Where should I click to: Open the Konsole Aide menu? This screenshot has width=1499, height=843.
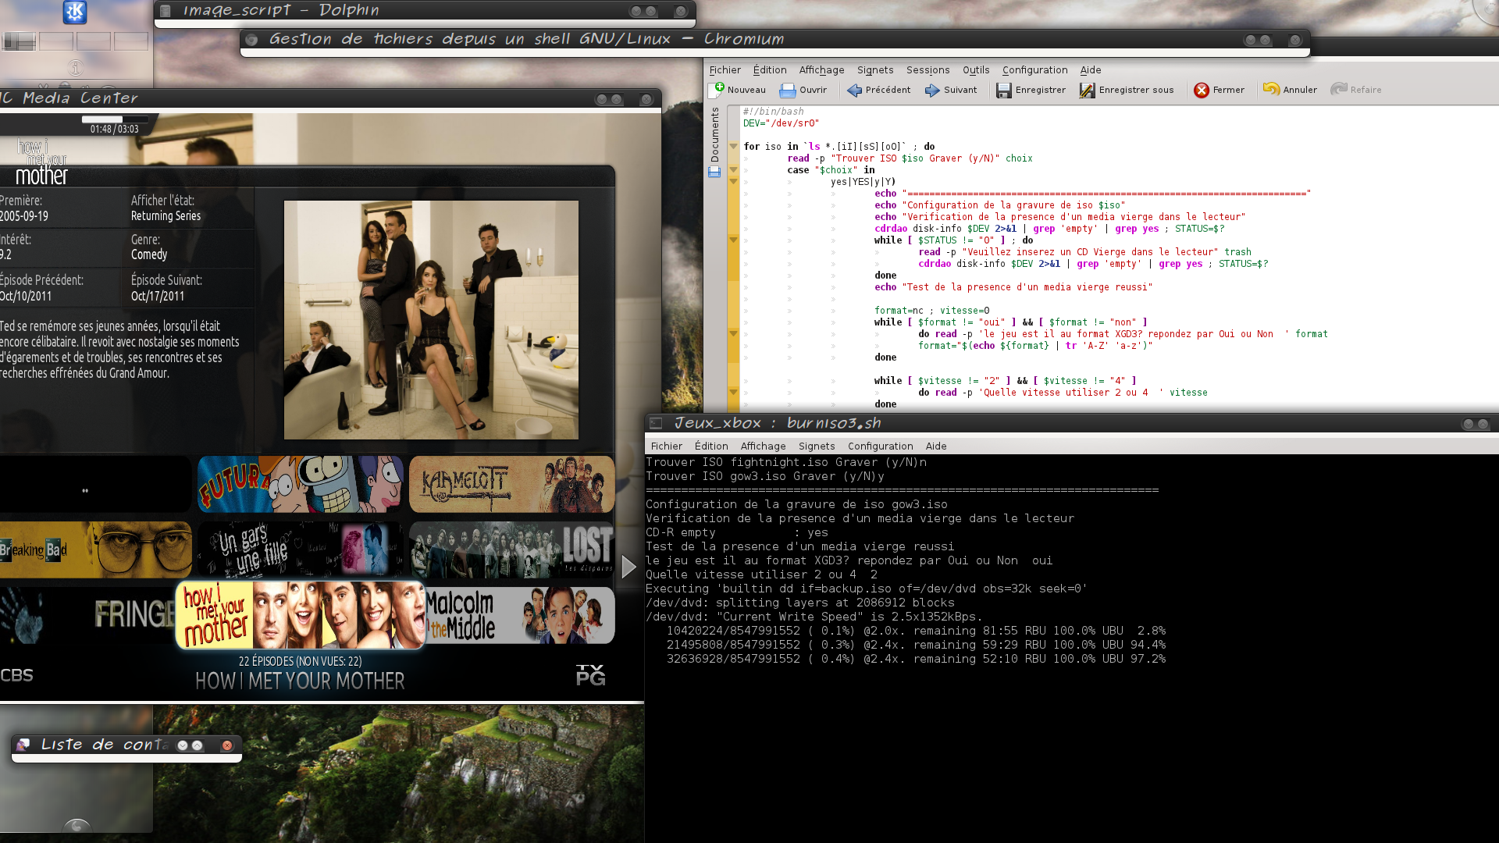pos(936,446)
